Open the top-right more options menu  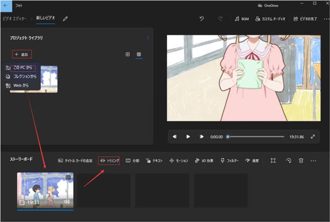[x=326, y=19]
